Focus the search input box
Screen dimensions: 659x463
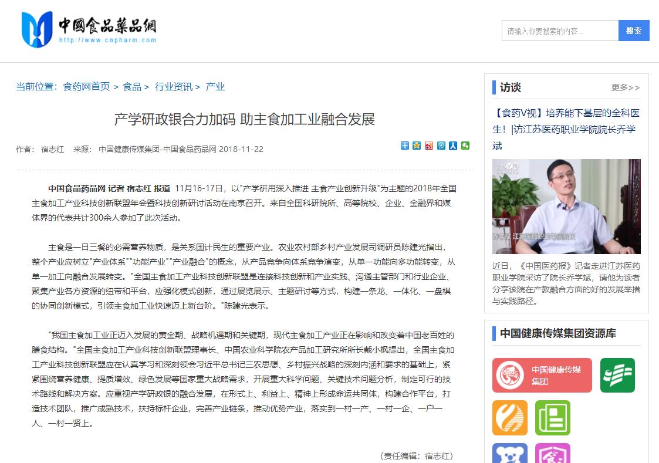(x=560, y=31)
